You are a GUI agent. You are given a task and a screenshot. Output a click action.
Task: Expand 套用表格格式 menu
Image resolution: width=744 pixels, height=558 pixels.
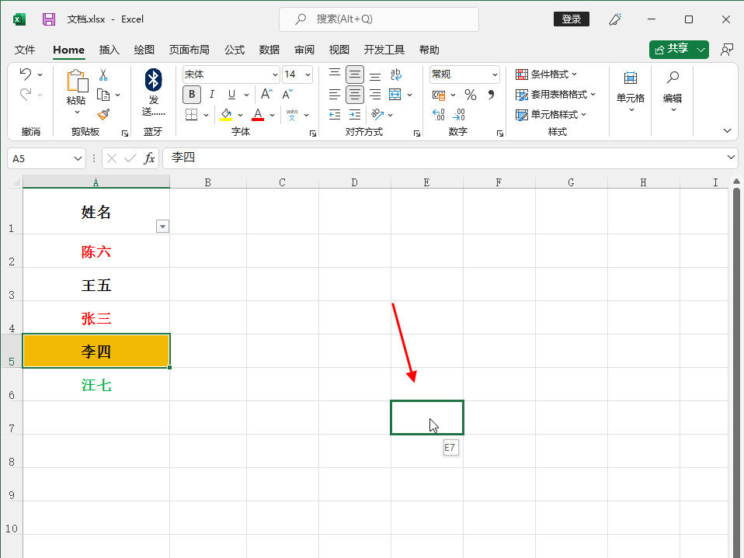tap(555, 95)
